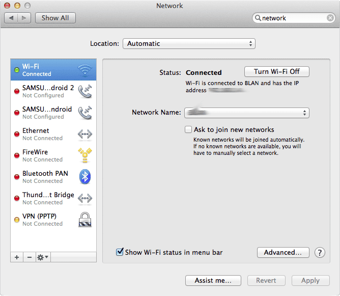Click the Bluetooth PAN icon

[84, 177]
